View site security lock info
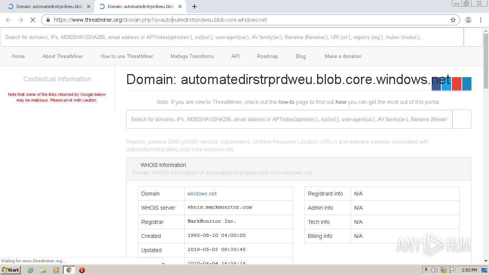Screen dimensions: 489x275 pyautogui.click(x=48, y=20)
